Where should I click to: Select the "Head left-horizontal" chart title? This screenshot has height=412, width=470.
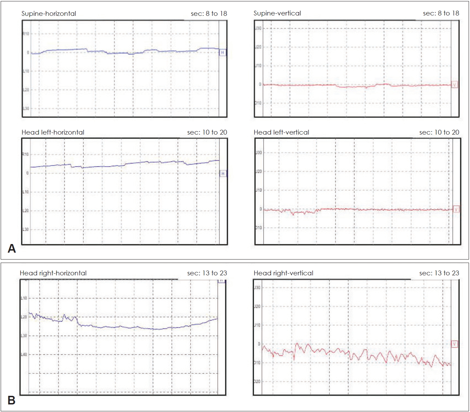coord(53,132)
